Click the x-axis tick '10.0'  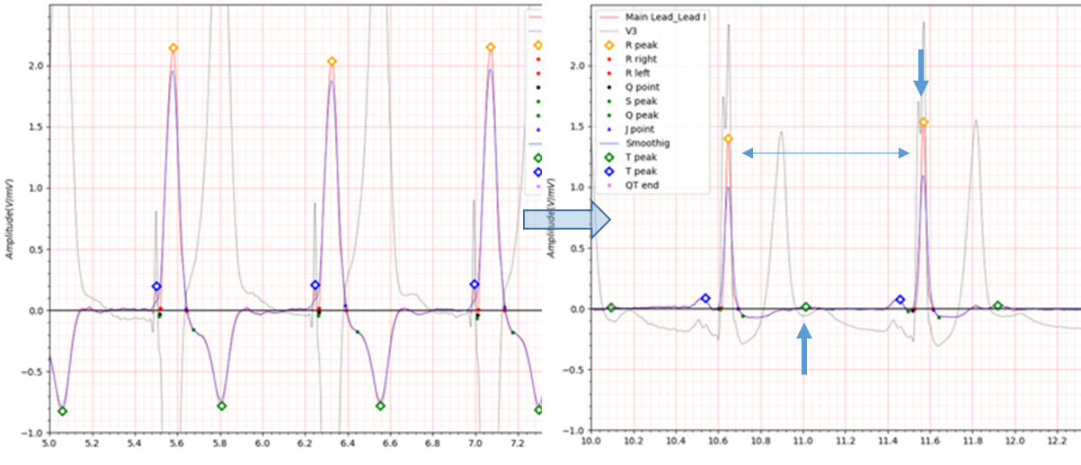(x=591, y=442)
